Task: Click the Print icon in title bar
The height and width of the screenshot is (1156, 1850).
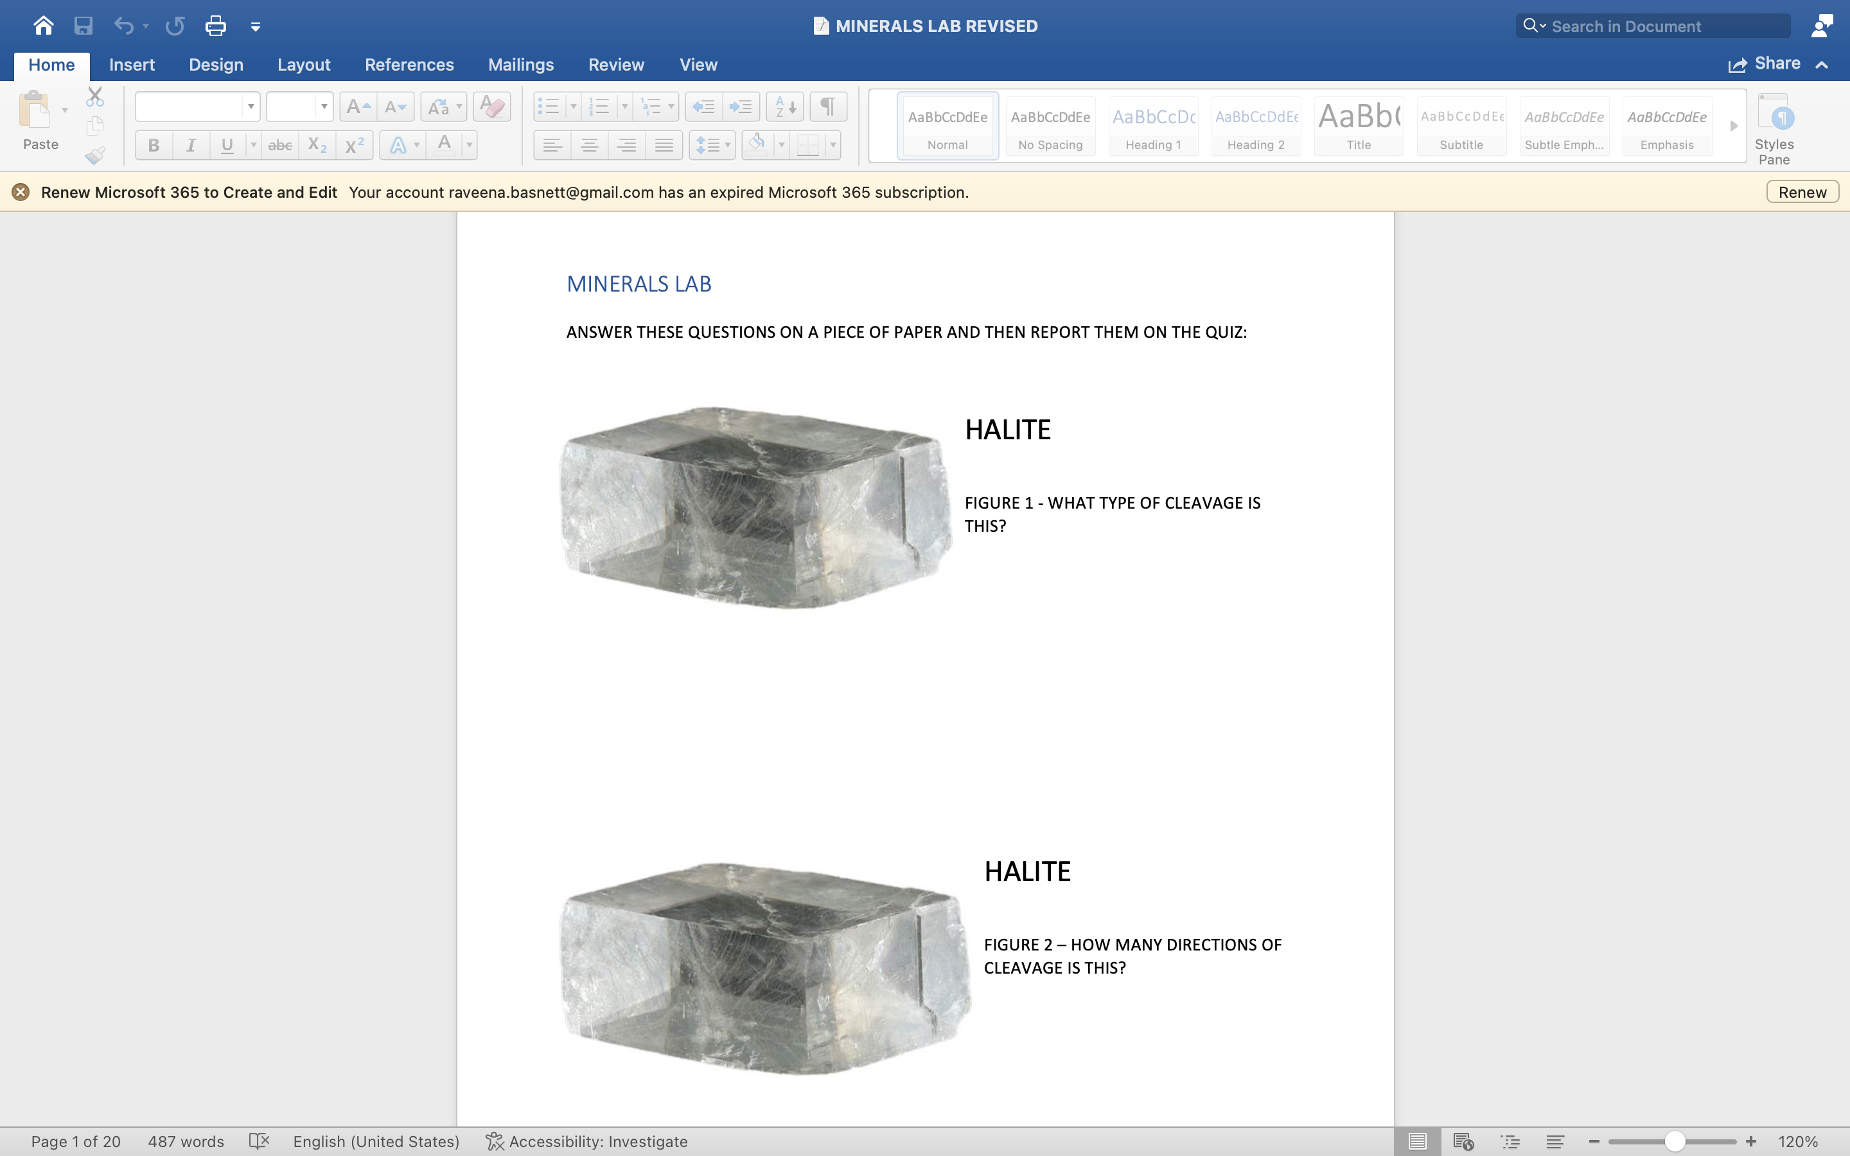Action: click(x=216, y=26)
